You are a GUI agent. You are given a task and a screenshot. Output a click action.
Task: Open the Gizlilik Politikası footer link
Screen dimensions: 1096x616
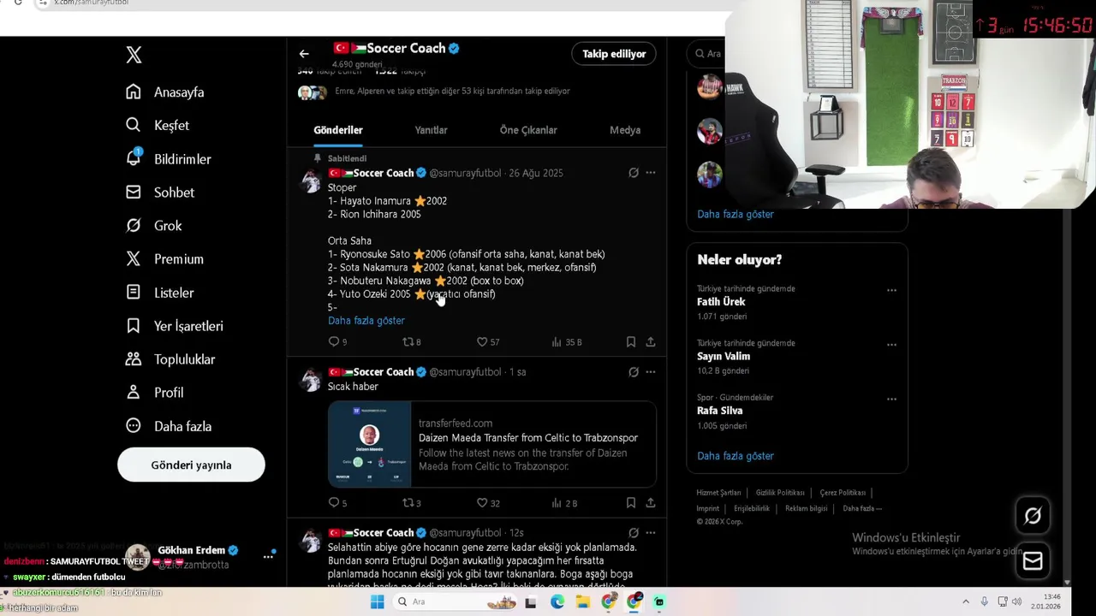tap(780, 493)
